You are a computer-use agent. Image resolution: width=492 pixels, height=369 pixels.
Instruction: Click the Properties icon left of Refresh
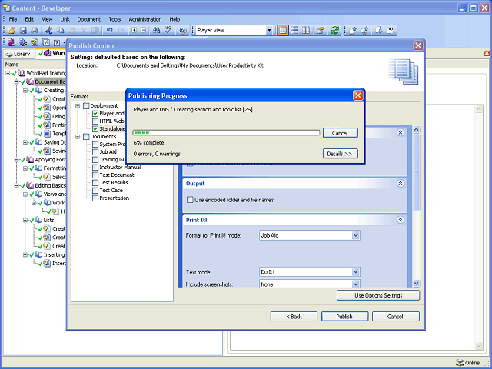click(x=320, y=31)
